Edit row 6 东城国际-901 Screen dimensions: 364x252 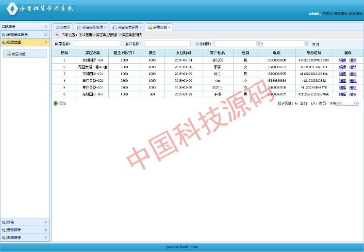pos(343,94)
